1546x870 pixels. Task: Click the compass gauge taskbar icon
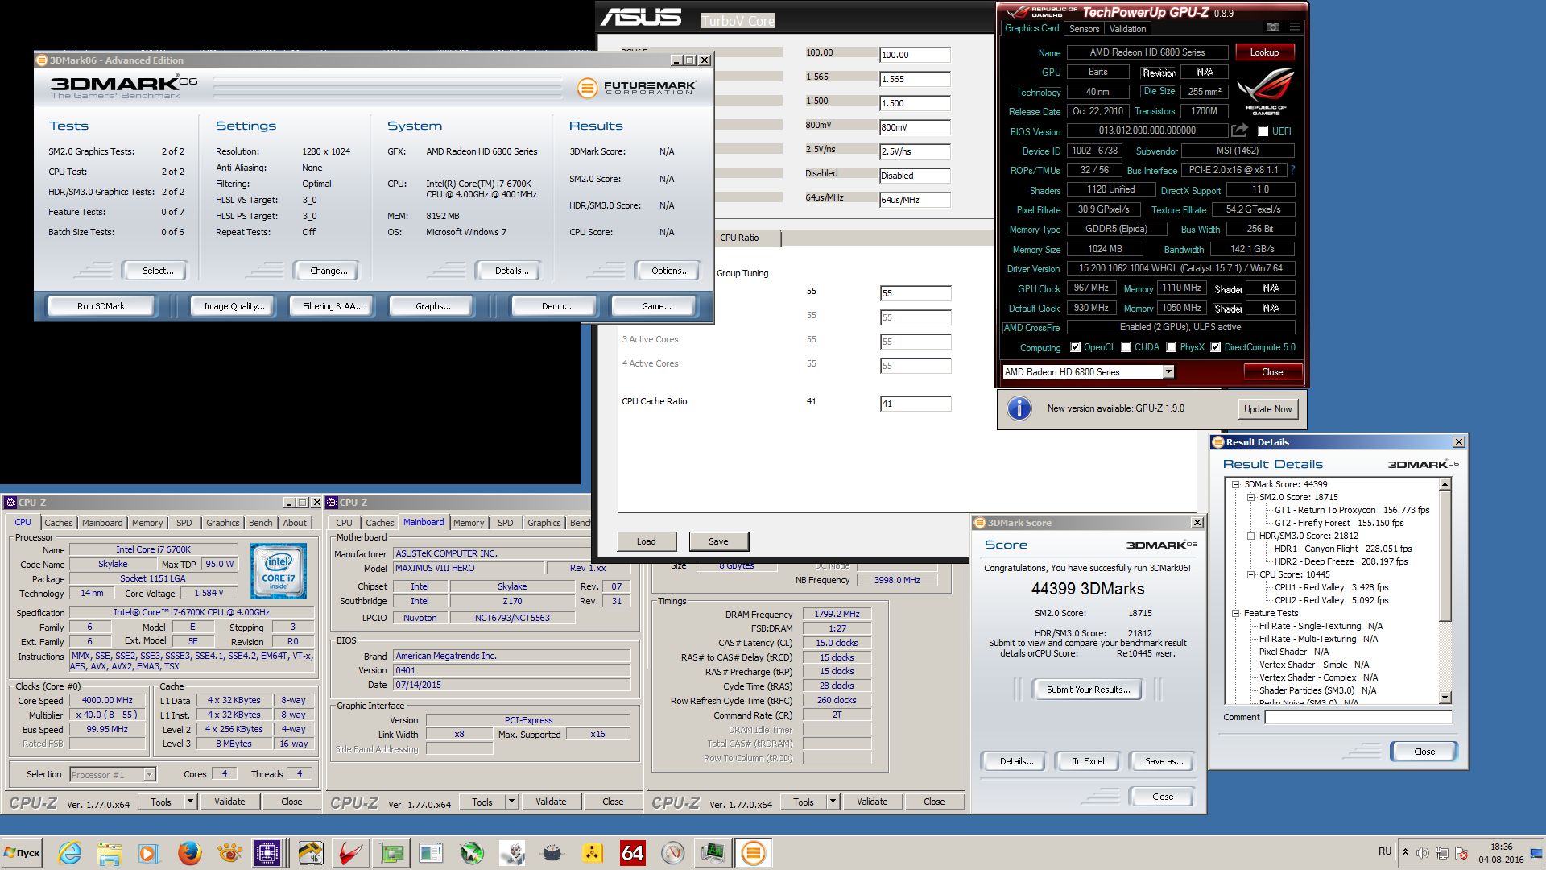pos(672,852)
